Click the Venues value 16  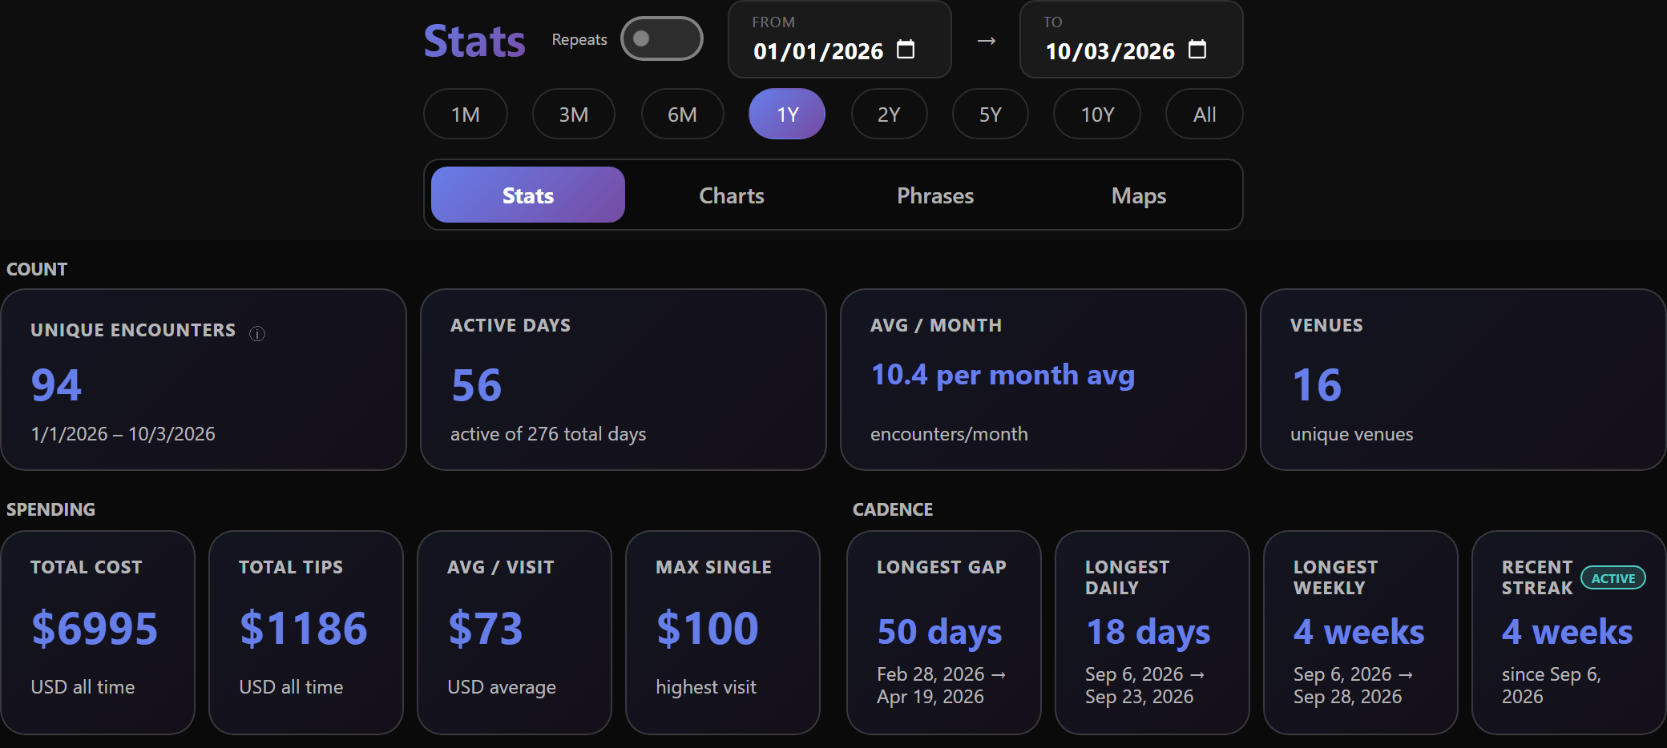tap(1316, 385)
